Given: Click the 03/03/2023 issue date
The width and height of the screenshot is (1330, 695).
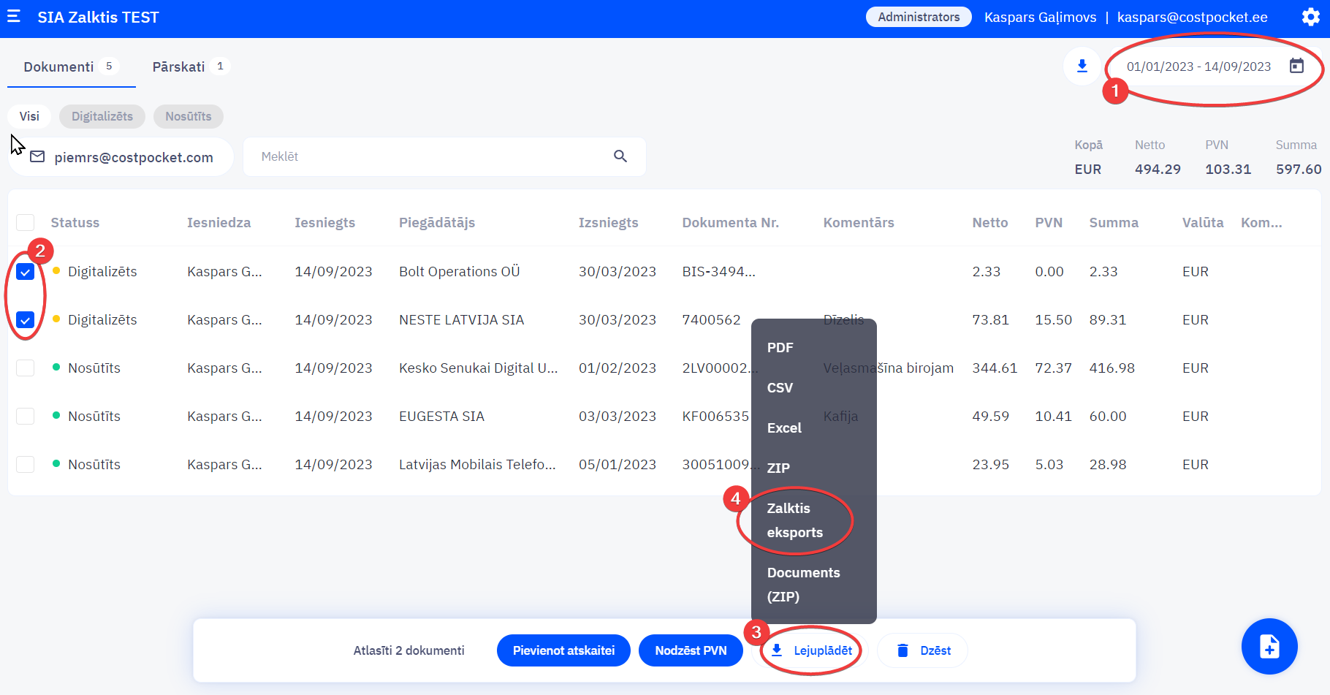Looking at the screenshot, I should click(617, 417).
